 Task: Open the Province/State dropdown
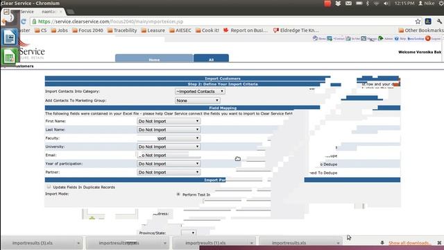click(189, 233)
